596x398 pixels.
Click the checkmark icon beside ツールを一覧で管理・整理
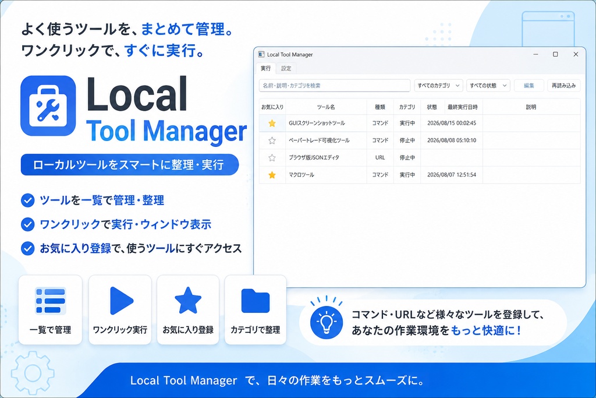(28, 200)
